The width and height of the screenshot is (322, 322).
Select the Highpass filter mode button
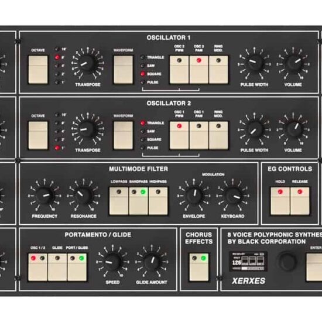pyautogui.click(x=158, y=201)
